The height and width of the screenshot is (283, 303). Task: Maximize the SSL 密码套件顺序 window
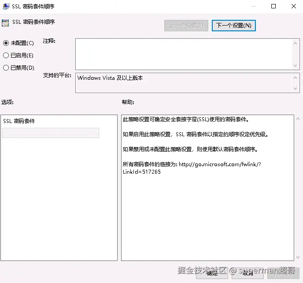click(x=273, y=6)
